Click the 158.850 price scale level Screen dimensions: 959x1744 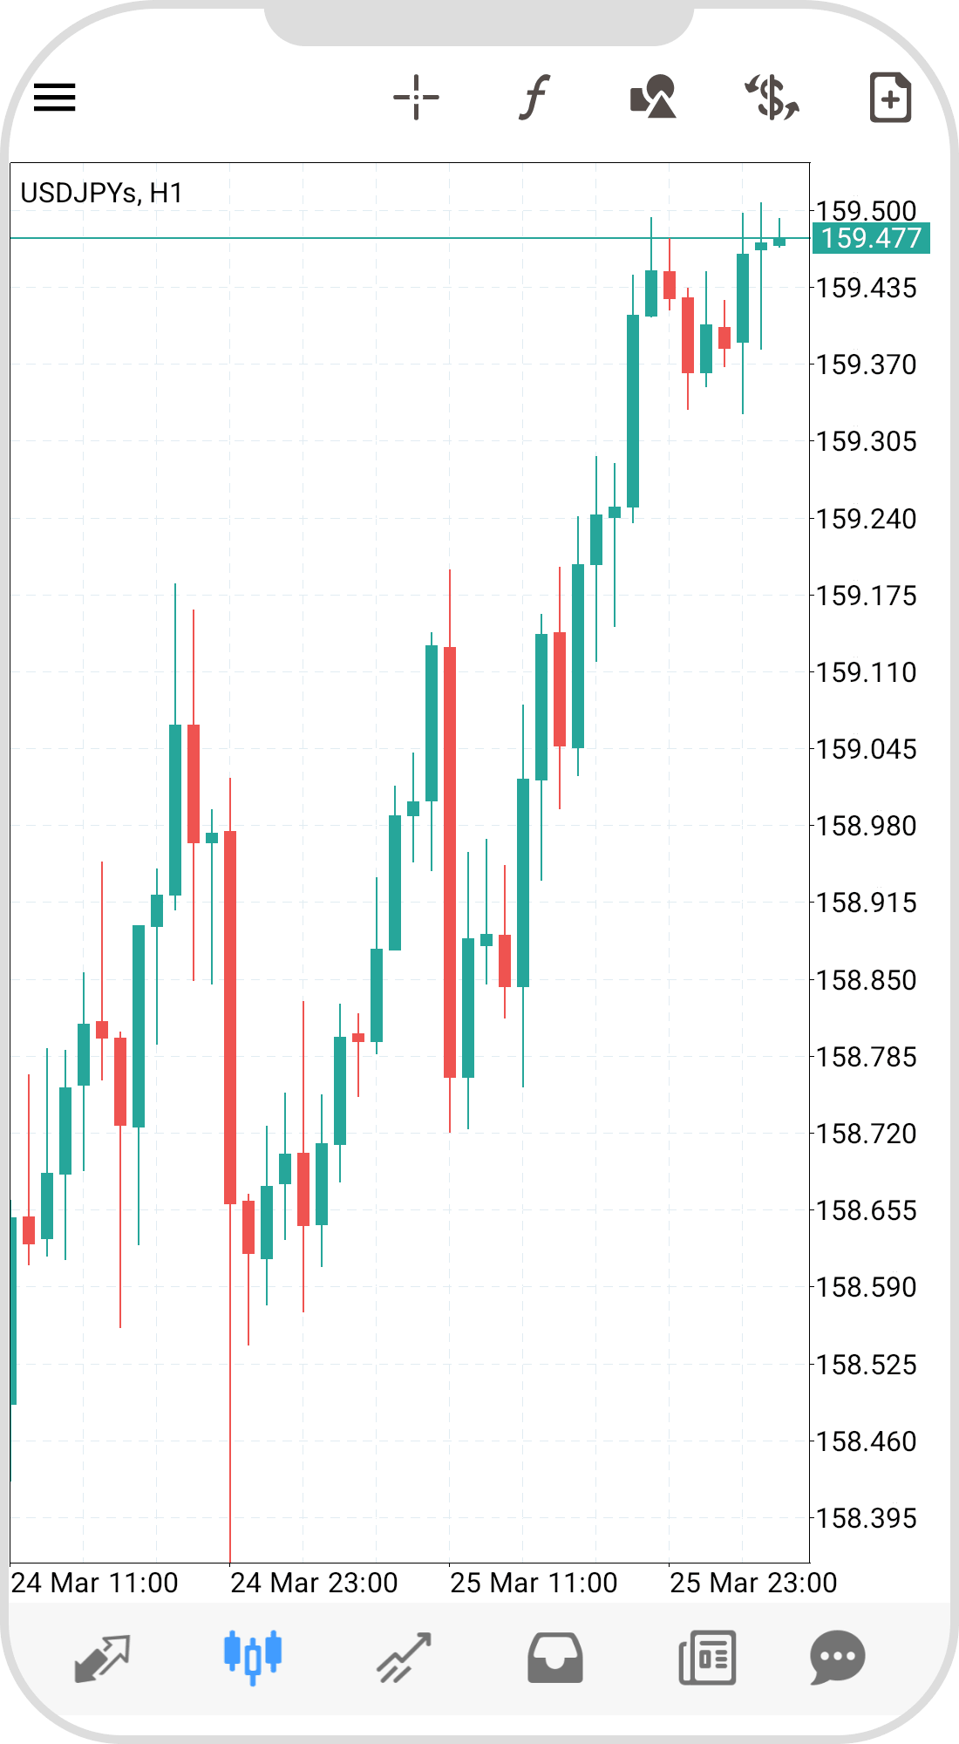click(866, 980)
